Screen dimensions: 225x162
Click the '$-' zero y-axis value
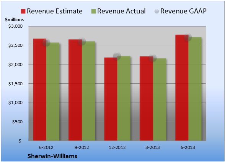coord(21,141)
